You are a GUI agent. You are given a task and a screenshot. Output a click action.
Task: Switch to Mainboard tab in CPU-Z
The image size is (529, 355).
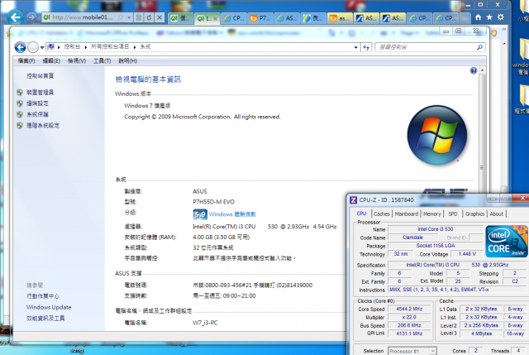pyautogui.click(x=407, y=213)
